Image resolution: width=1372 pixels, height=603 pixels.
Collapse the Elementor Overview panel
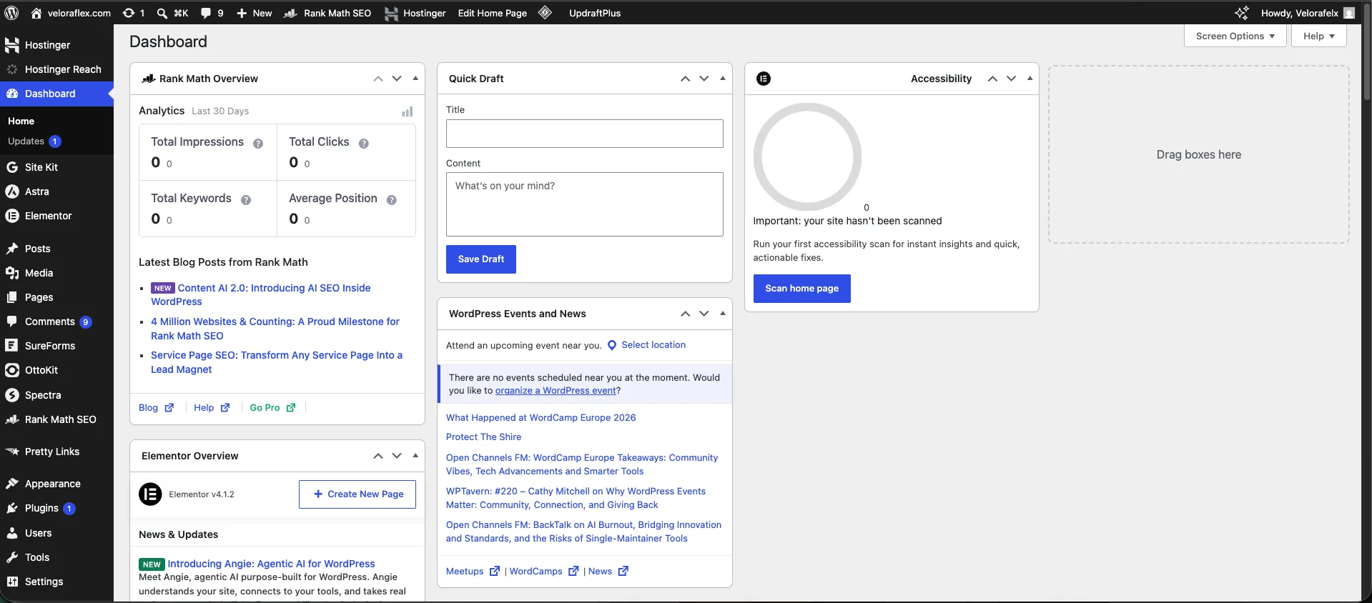coord(415,456)
